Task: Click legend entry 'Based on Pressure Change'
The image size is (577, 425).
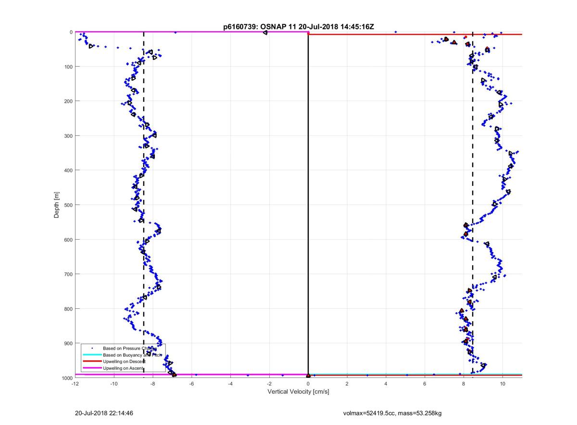Action: tap(130, 348)
